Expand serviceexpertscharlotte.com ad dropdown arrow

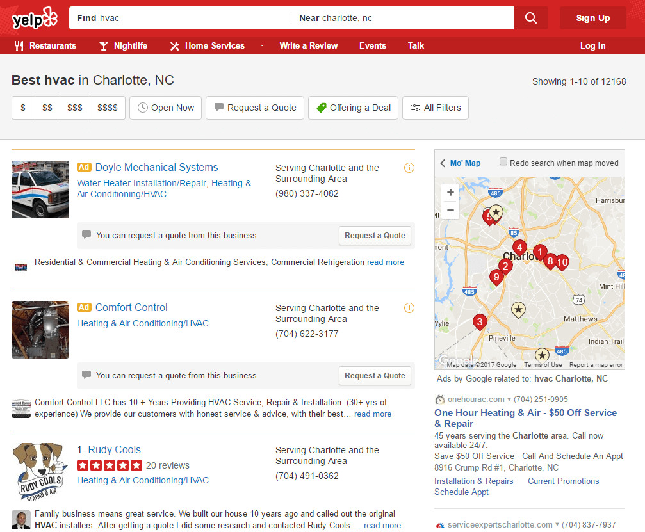click(557, 524)
